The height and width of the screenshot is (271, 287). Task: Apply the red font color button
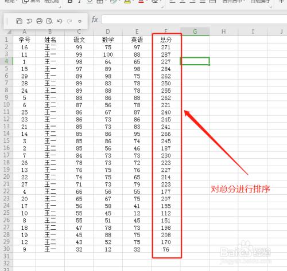pos(141,2)
